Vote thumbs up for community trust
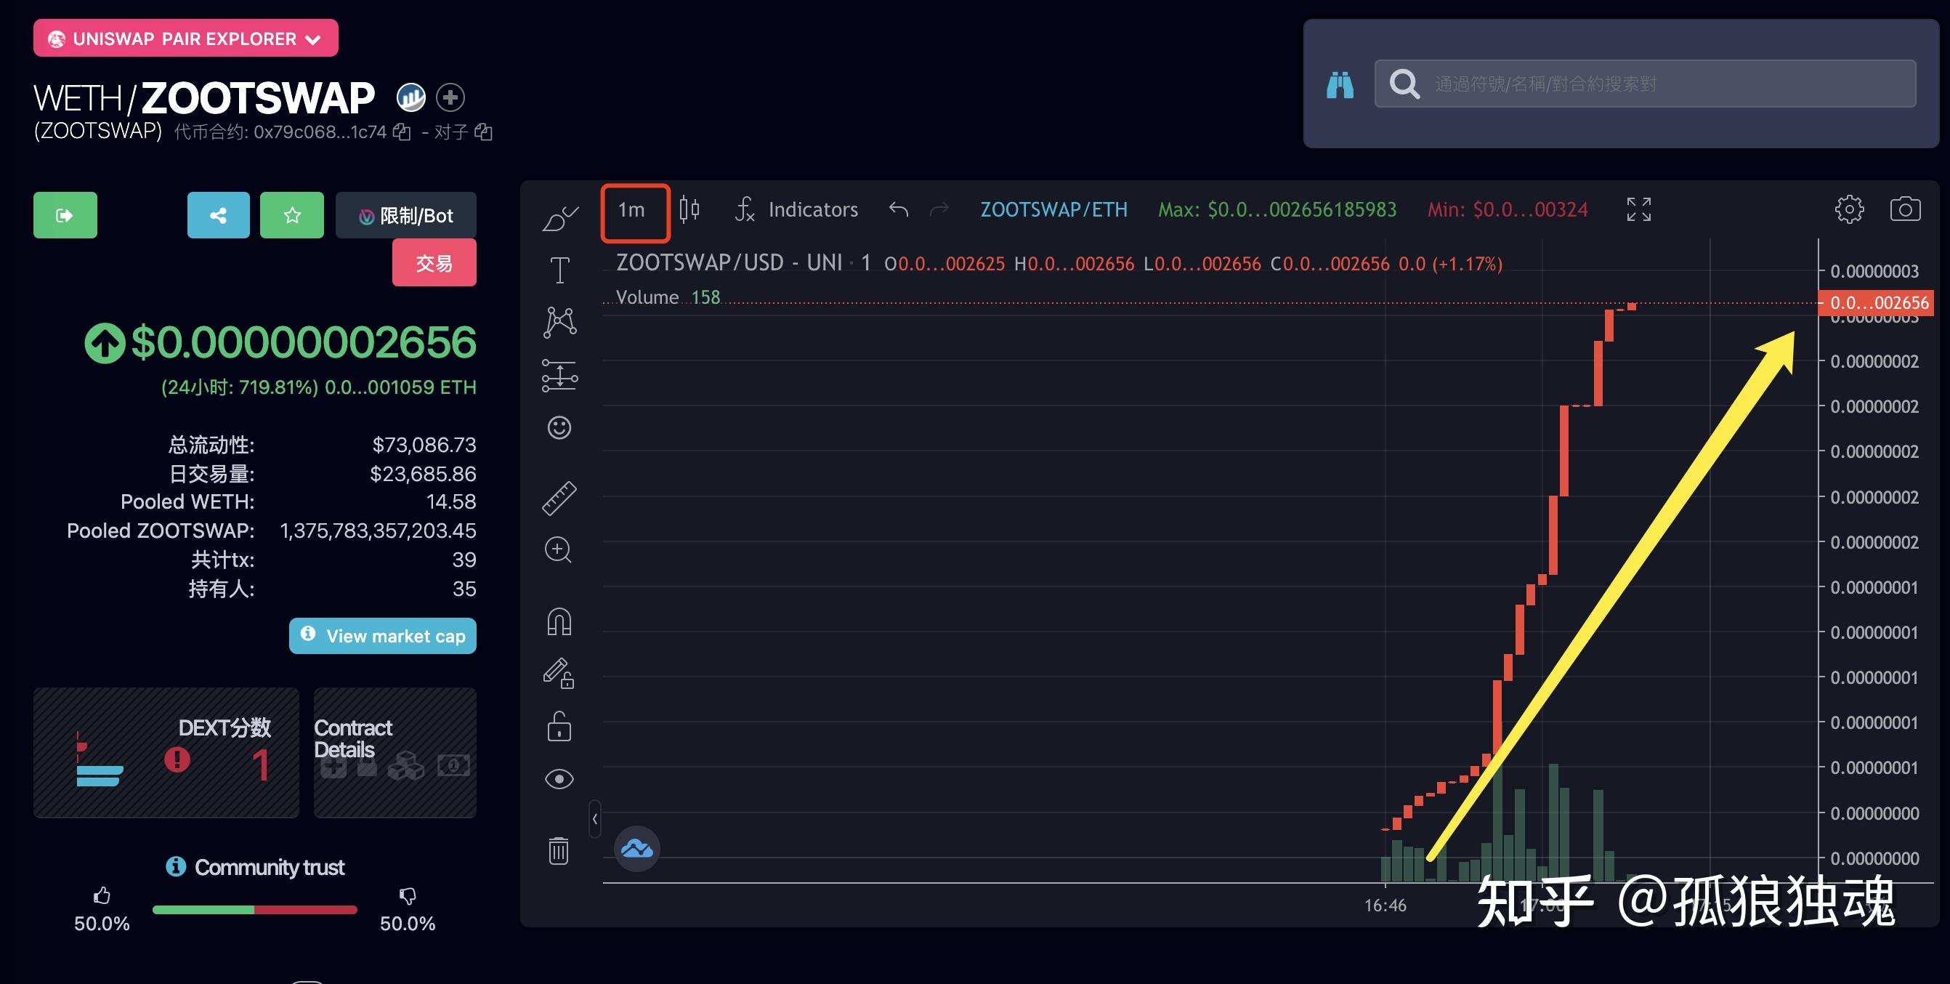Viewport: 1950px width, 984px height. tap(102, 895)
